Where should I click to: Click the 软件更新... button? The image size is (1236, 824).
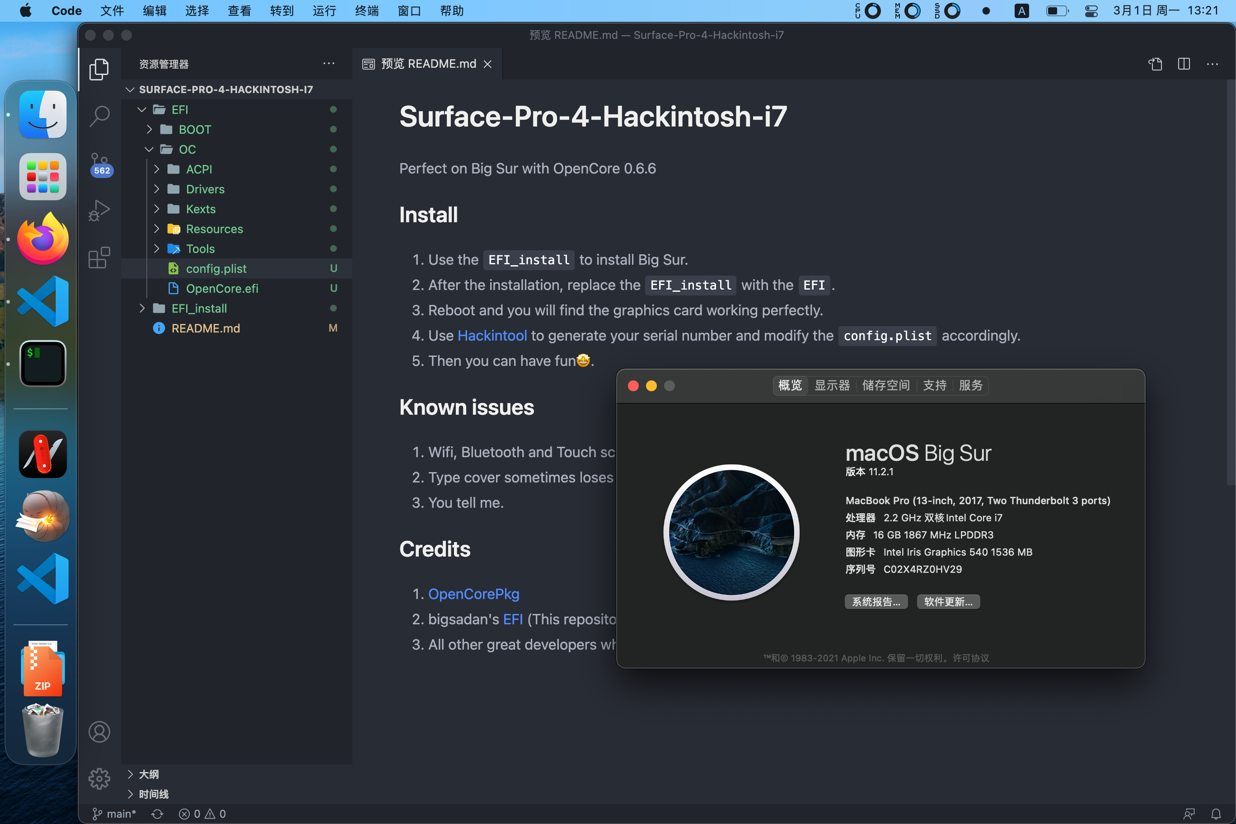point(948,602)
